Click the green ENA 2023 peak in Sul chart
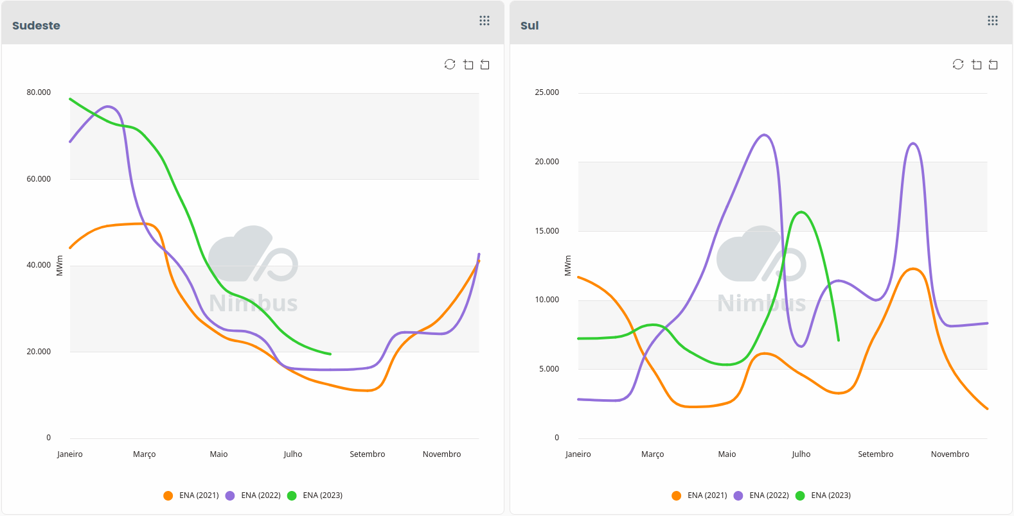 pyautogui.click(x=801, y=212)
